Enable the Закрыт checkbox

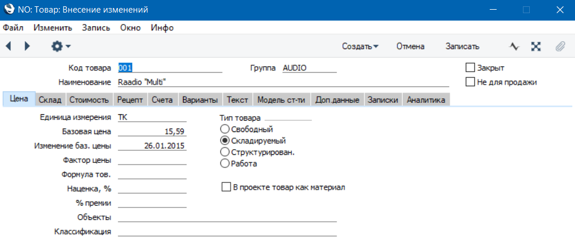471,67
